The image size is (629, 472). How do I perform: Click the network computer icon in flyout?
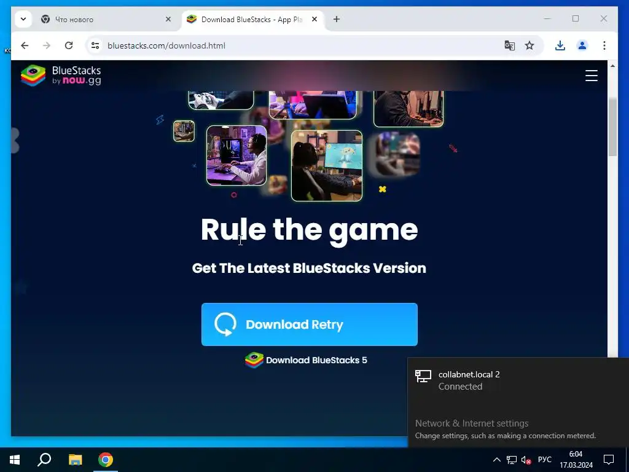[423, 376]
